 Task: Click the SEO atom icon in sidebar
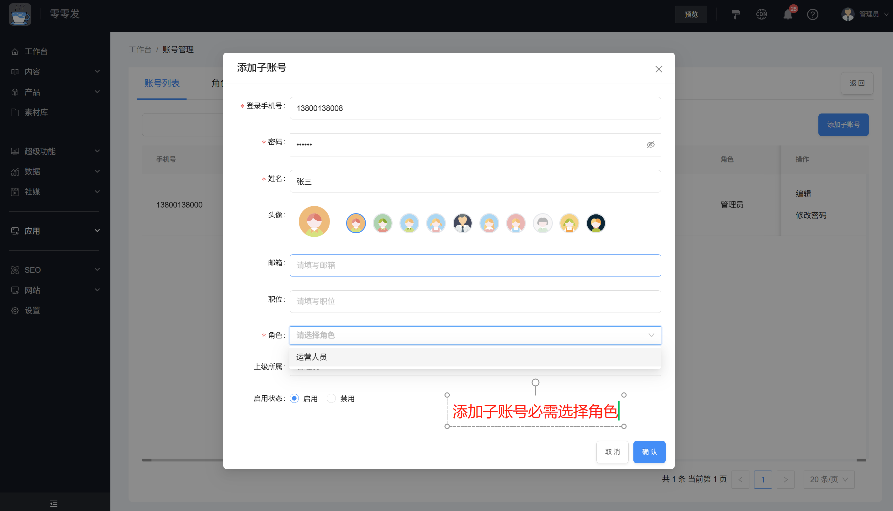[x=15, y=270]
